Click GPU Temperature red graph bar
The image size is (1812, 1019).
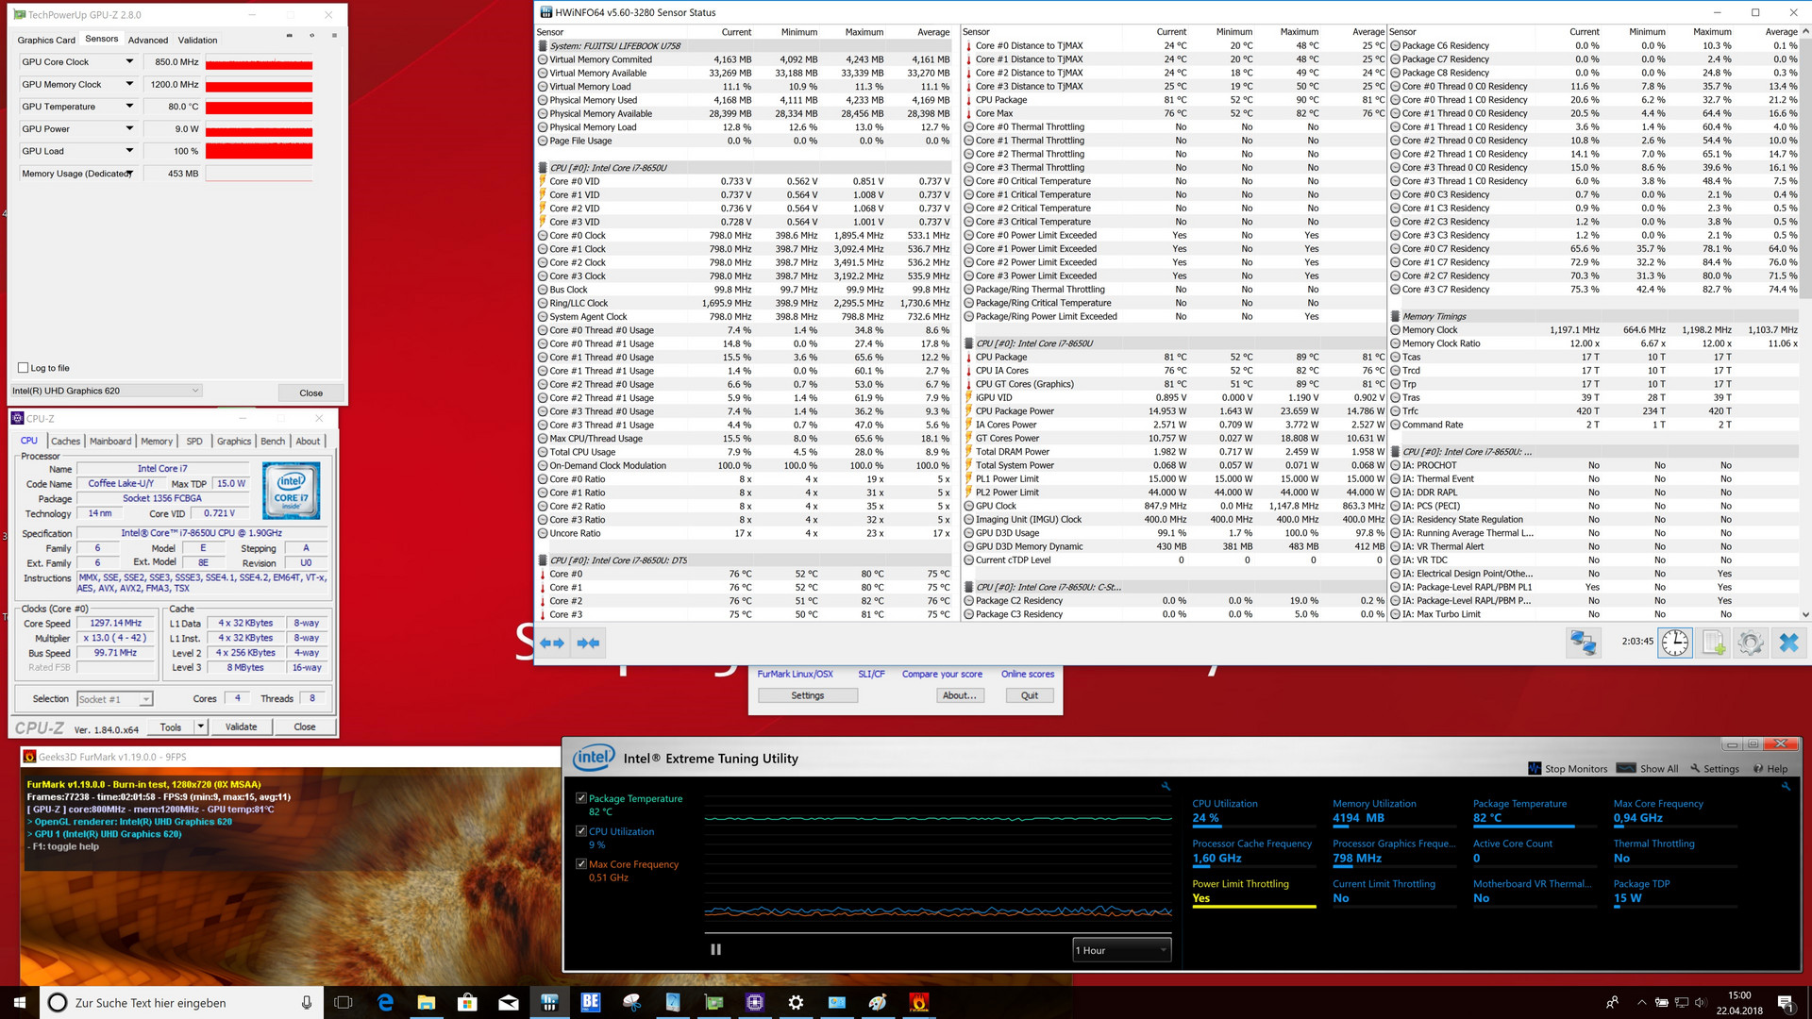(x=259, y=107)
